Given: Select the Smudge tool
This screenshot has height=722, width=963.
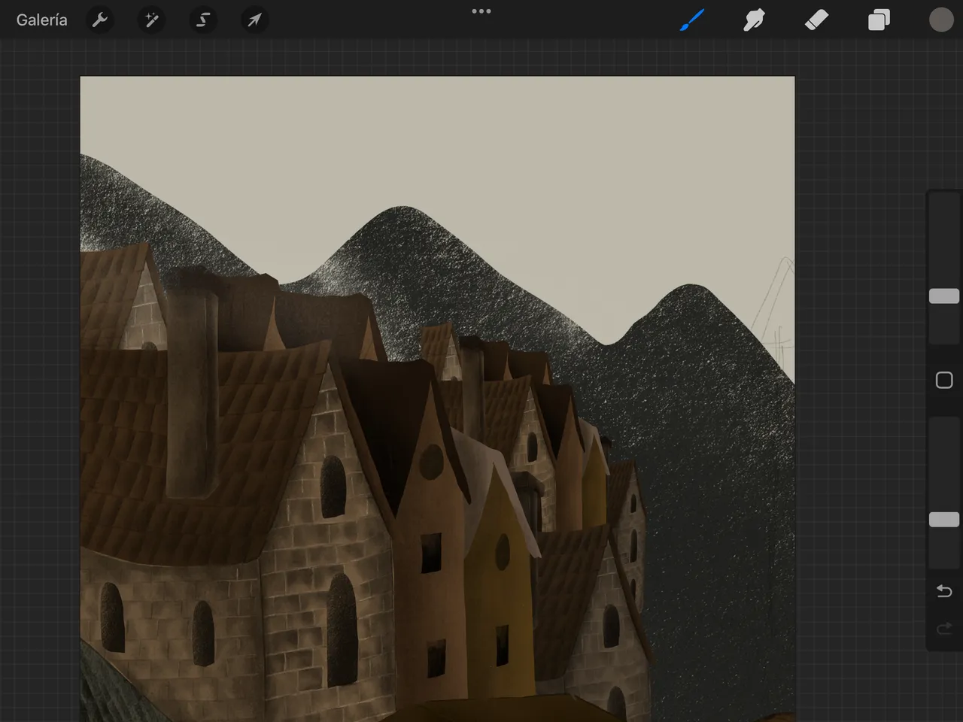Looking at the screenshot, I should 754,20.
